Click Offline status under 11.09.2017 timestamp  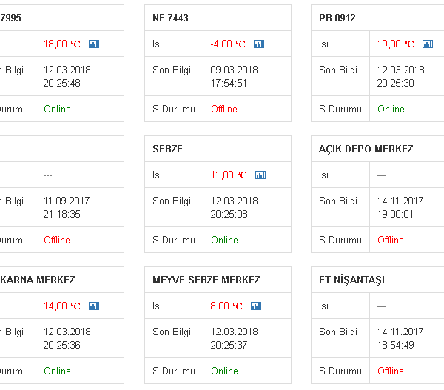point(57,241)
